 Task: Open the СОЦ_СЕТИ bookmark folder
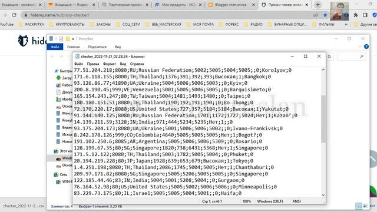[x=128, y=24]
